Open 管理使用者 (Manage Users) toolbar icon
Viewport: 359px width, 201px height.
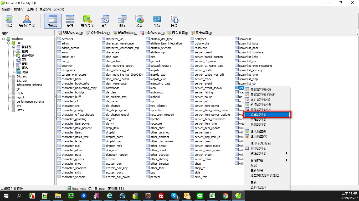(x=27, y=21)
